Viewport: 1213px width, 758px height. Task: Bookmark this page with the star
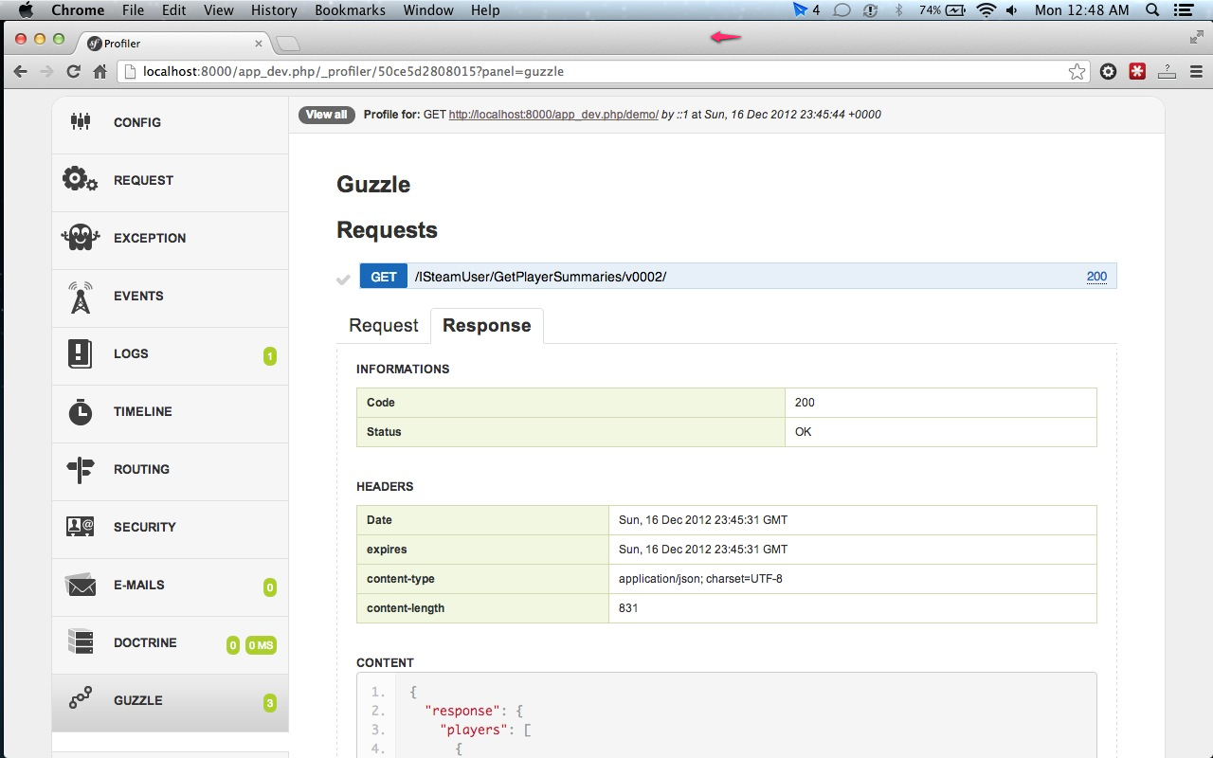1077,71
